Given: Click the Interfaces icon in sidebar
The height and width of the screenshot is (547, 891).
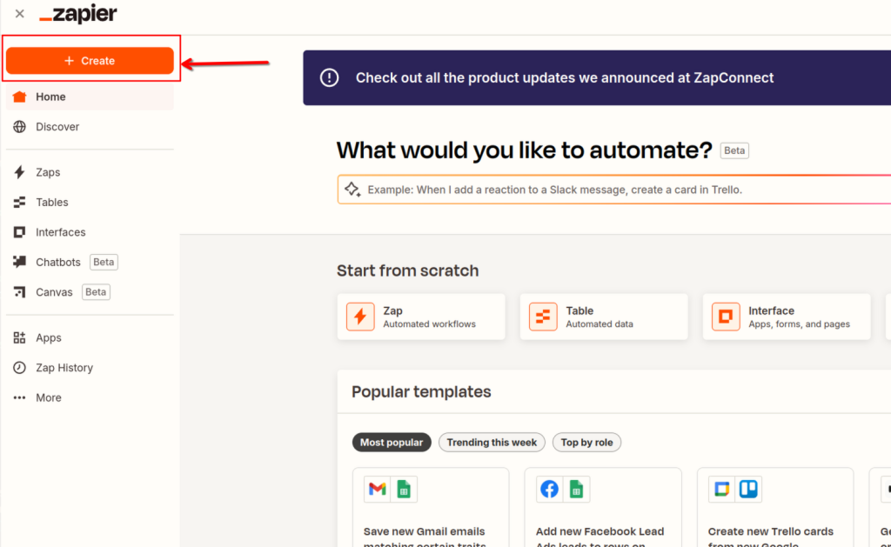Looking at the screenshot, I should 20,232.
